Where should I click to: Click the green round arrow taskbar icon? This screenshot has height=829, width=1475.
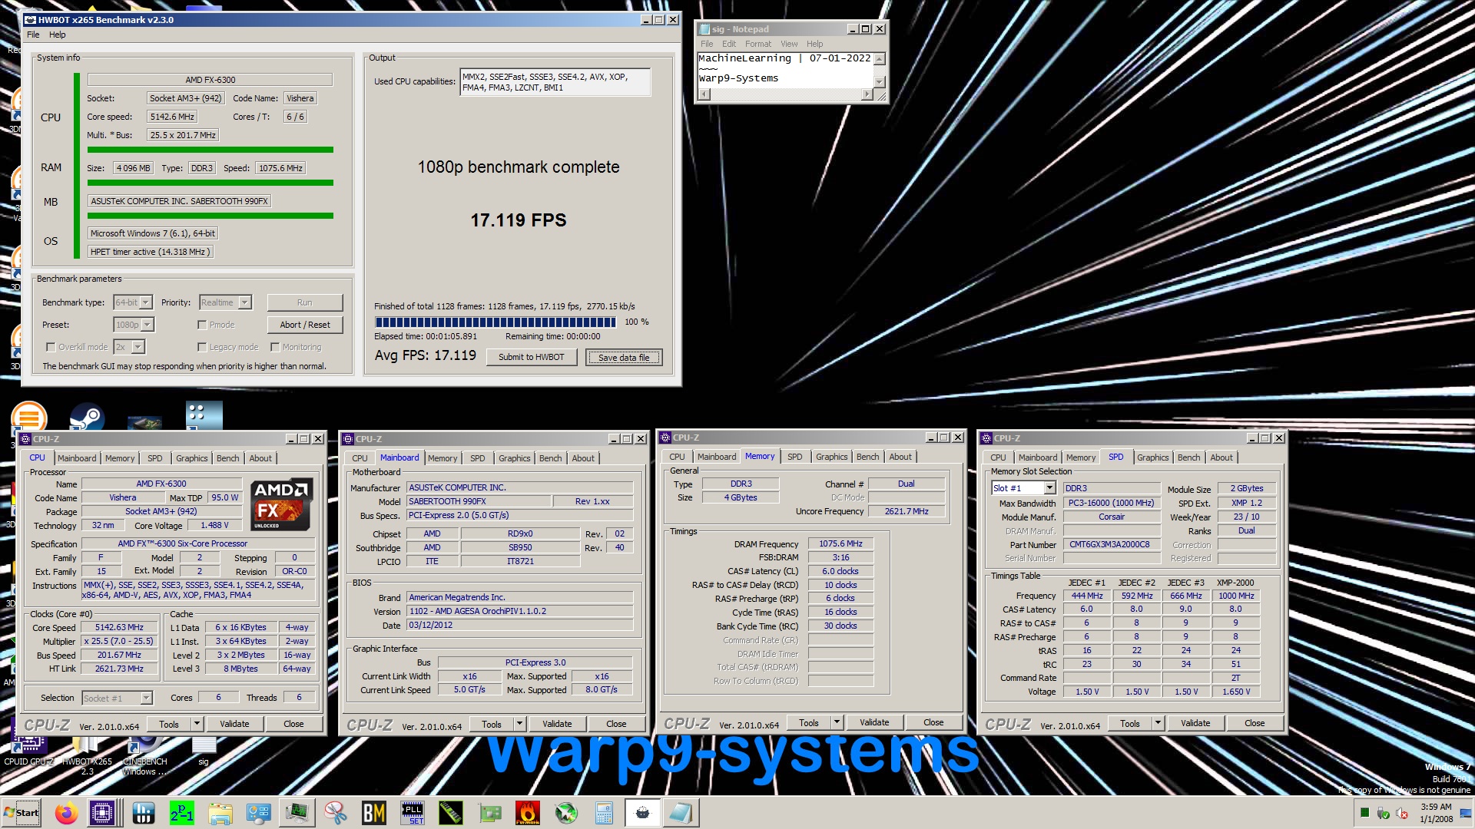click(566, 812)
